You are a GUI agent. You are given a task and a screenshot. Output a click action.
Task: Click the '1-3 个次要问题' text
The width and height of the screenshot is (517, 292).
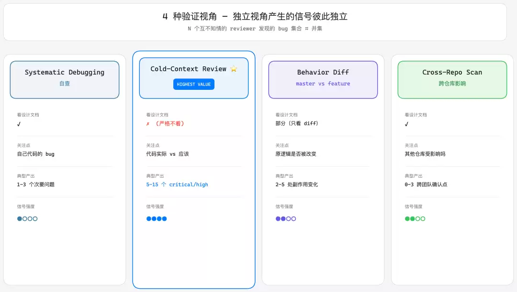pyautogui.click(x=35, y=184)
